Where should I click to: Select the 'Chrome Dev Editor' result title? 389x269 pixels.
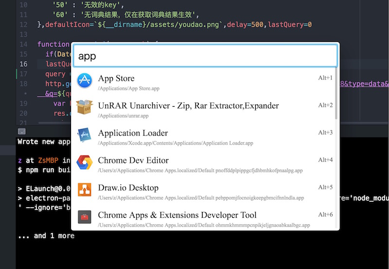pos(133,160)
